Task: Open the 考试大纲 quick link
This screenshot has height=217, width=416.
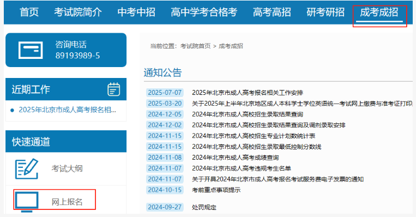Action: [x=67, y=168]
